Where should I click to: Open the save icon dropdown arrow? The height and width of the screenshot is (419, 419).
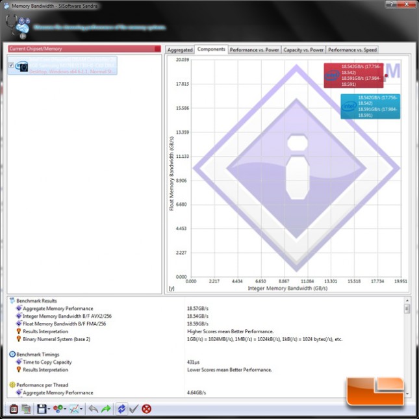point(49,409)
